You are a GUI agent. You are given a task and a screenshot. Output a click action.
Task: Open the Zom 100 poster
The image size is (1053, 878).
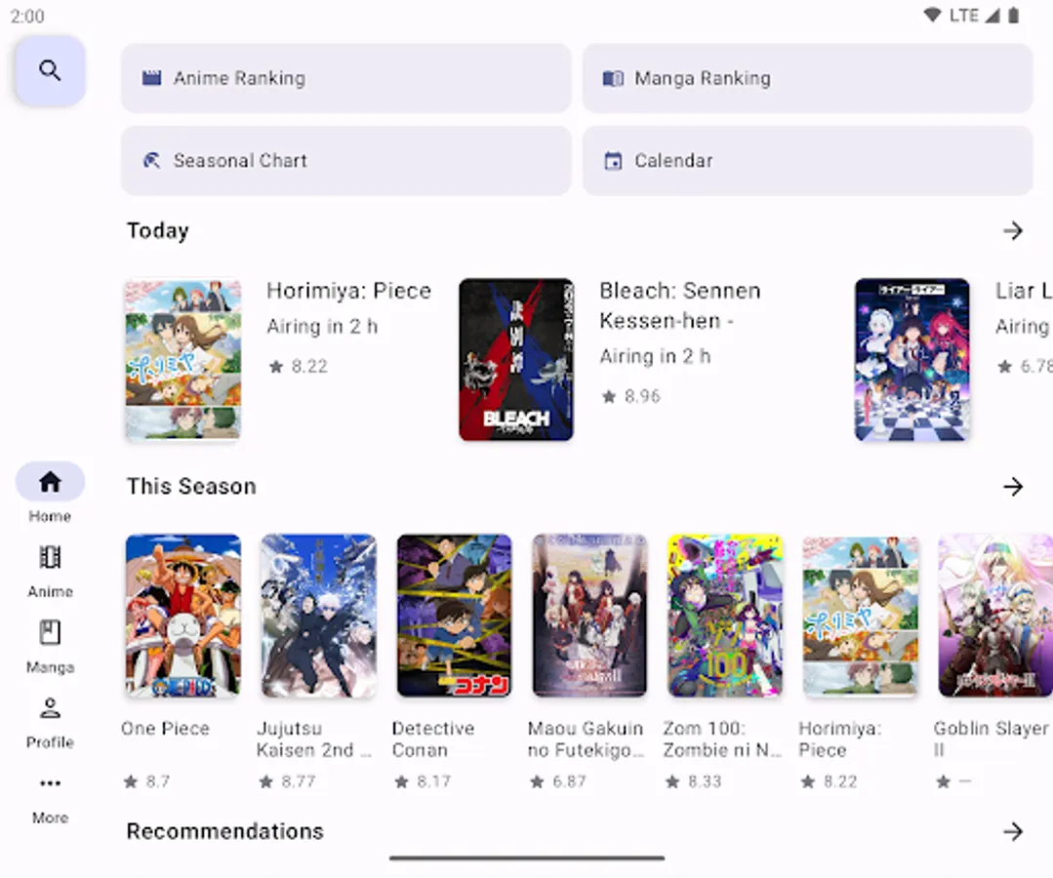725,616
